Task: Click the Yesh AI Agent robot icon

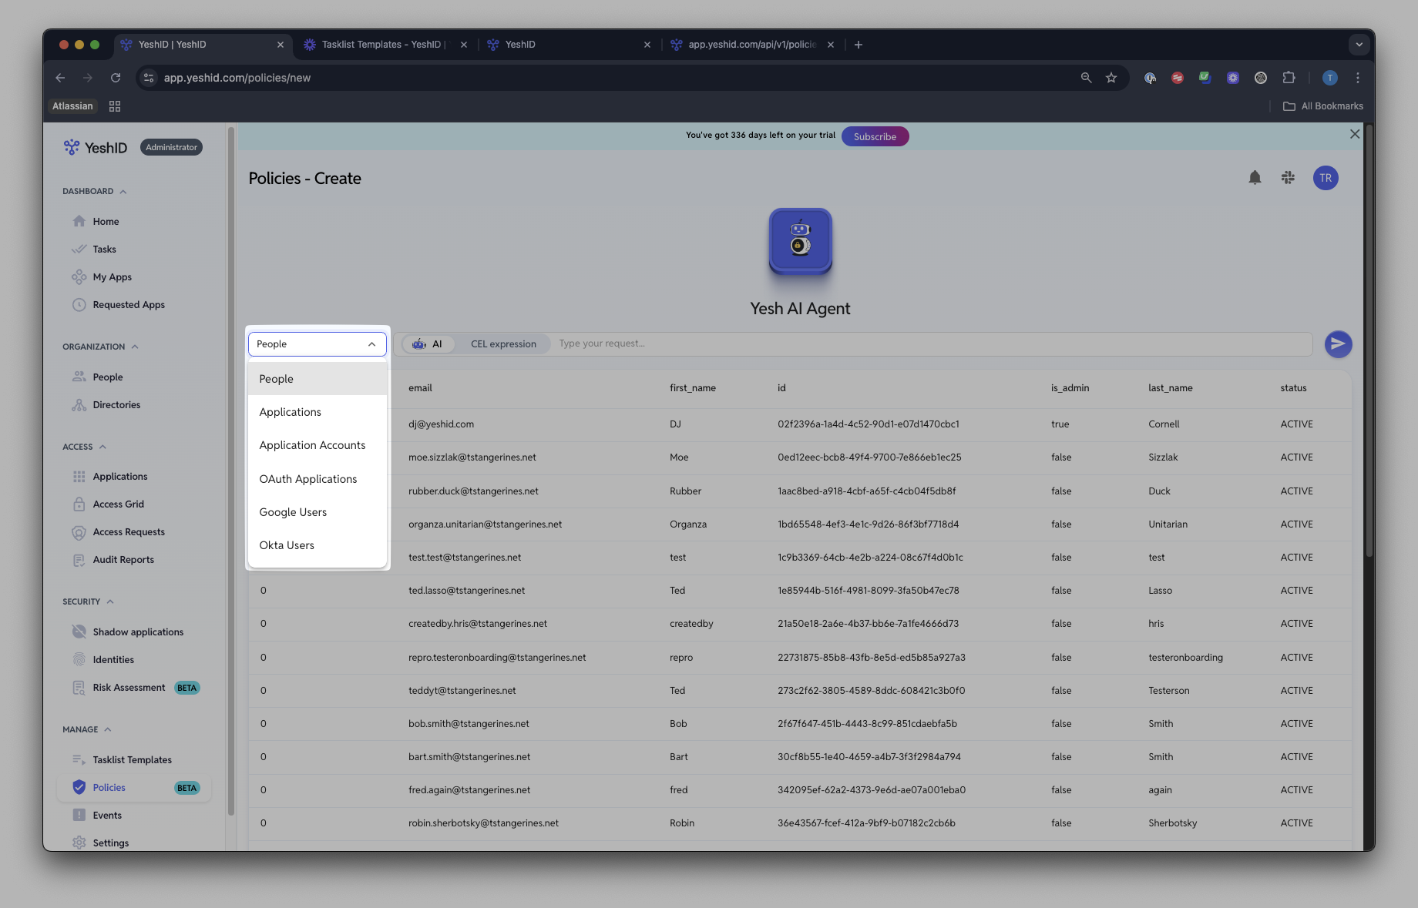Action: (x=800, y=241)
